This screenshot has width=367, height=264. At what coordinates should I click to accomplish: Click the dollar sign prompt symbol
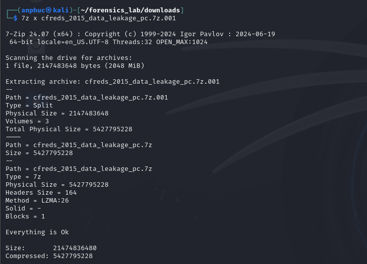(15, 18)
